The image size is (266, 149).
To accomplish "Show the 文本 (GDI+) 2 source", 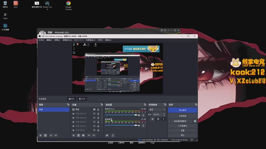I will click(x=94, y=126).
